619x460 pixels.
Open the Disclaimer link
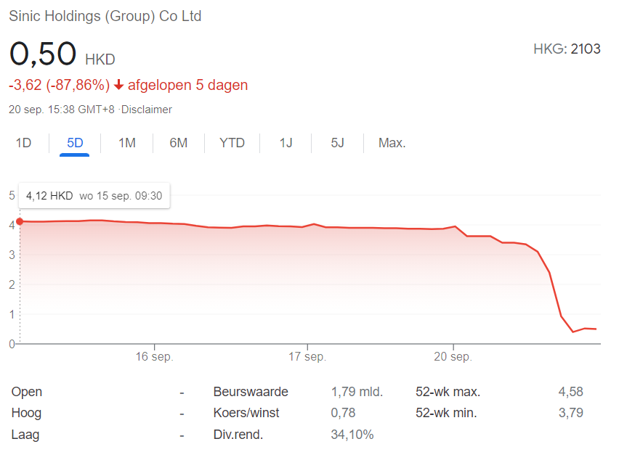(x=148, y=110)
